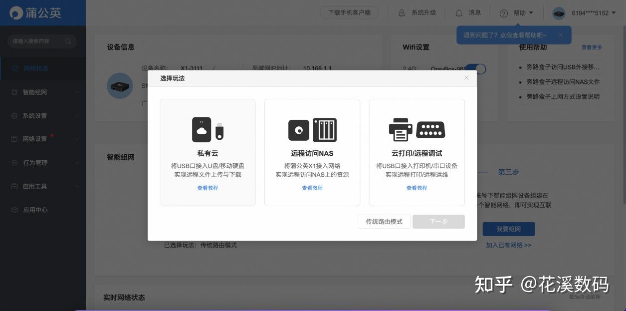Click the search magnifier icon in sidebar
This screenshot has width=626, height=311.
click(x=68, y=41)
